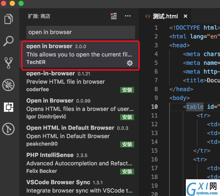Click the "Open HTML in Default Browser" description line

tap(68, 136)
